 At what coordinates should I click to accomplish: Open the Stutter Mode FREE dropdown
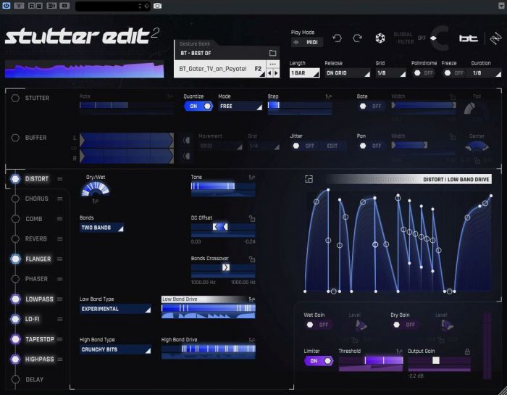pos(240,106)
